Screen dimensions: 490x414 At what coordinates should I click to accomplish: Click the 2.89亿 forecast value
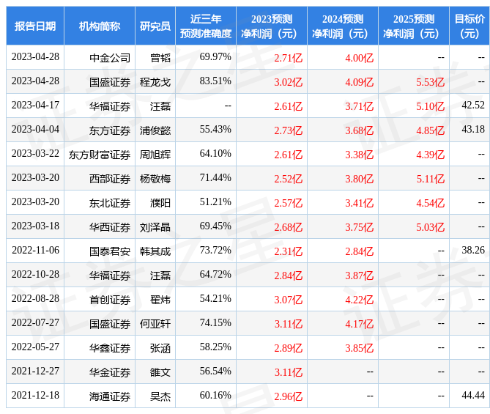[x=289, y=348]
